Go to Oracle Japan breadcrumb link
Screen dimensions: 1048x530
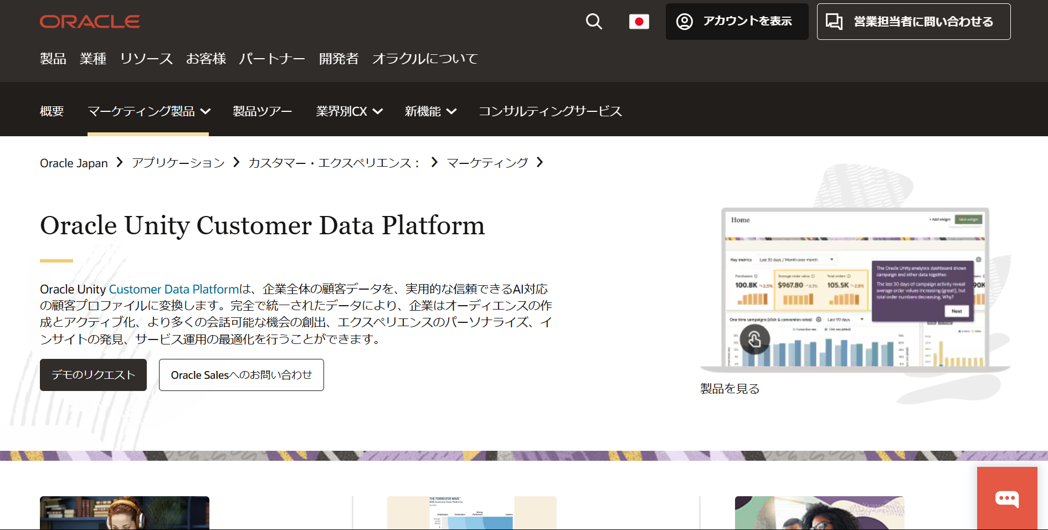tap(74, 163)
